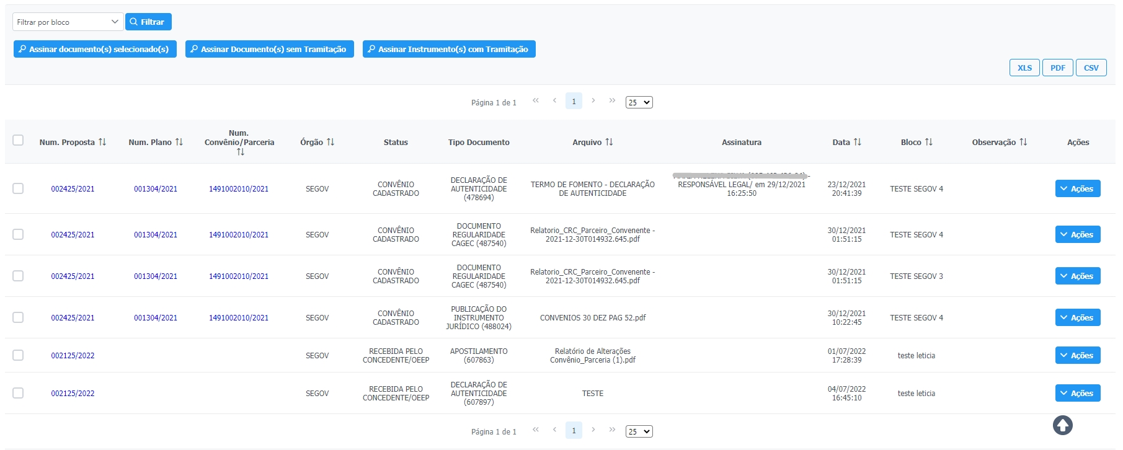Click page number 1 in bottom paginator
Image resolution: width=1123 pixels, height=450 pixels.
574,430
